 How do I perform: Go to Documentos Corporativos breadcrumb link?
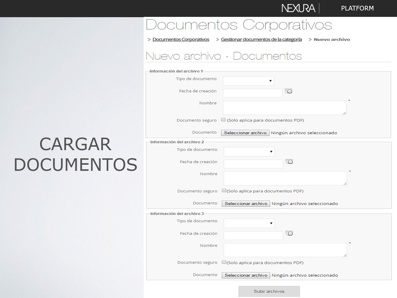coord(181,39)
